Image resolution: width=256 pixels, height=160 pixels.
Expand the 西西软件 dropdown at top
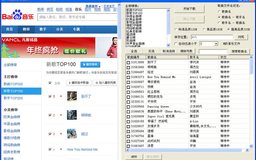coord(92,6)
